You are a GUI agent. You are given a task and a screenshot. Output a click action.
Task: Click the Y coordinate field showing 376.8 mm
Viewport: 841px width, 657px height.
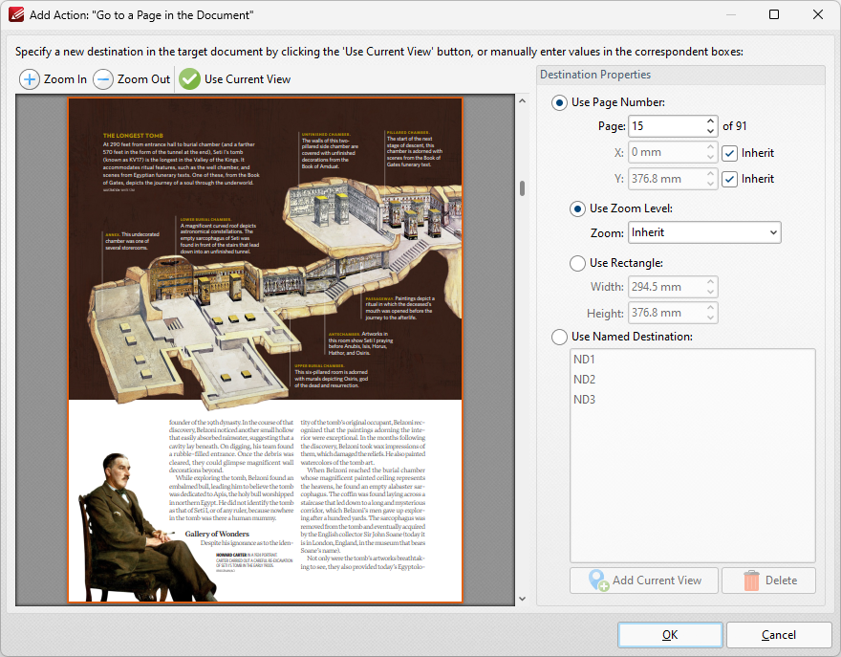point(665,179)
